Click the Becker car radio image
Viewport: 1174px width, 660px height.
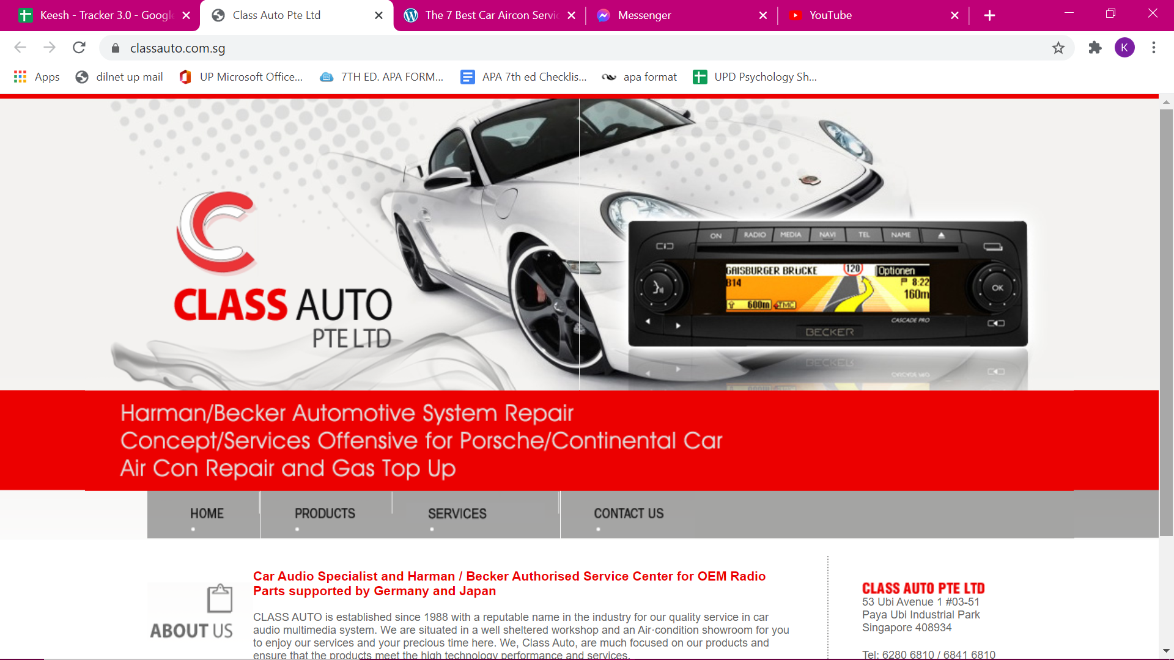tap(828, 284)
